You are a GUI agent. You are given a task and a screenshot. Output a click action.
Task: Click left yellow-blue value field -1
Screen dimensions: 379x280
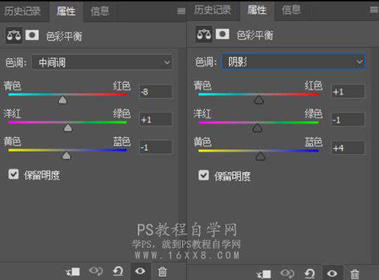156,147
